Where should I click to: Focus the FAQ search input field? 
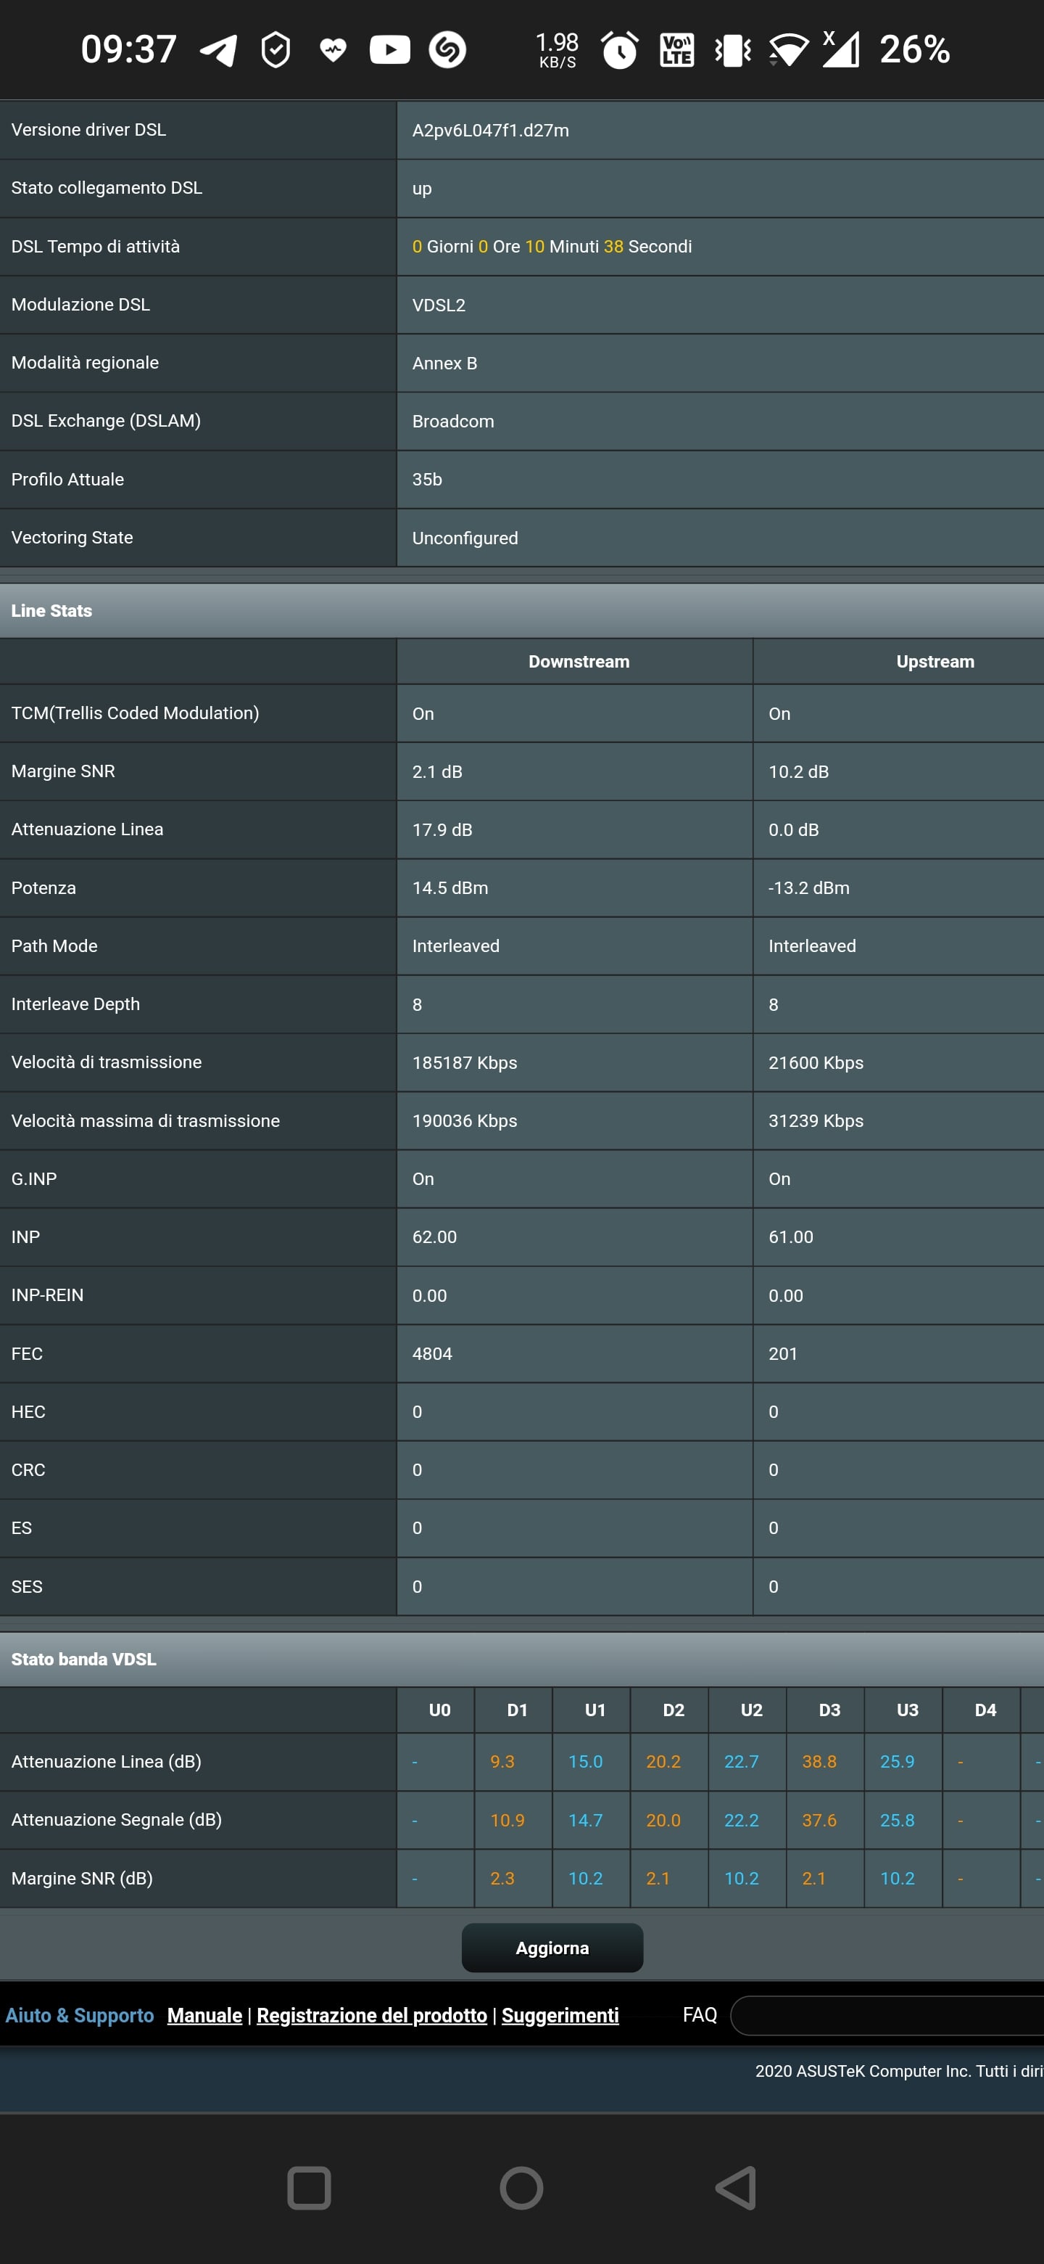click(887, 2015)
